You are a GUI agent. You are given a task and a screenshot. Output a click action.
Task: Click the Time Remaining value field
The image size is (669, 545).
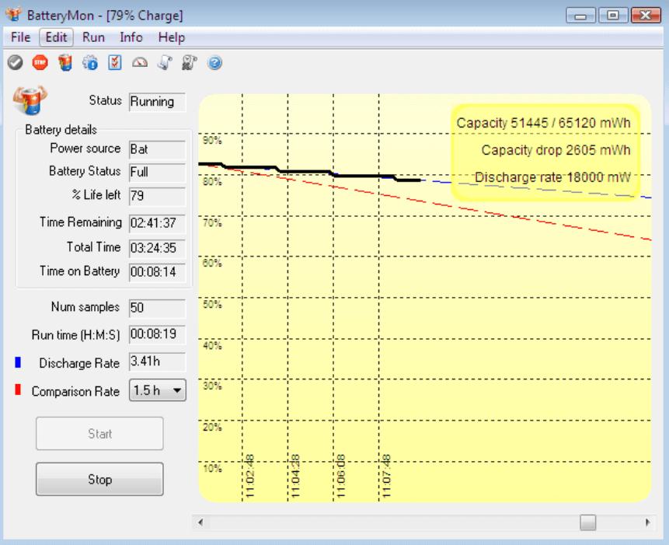(158, 223)
